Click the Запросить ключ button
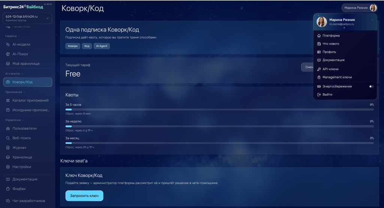Image resolution: width=384 pixels, height=208 pixels. 84,196
